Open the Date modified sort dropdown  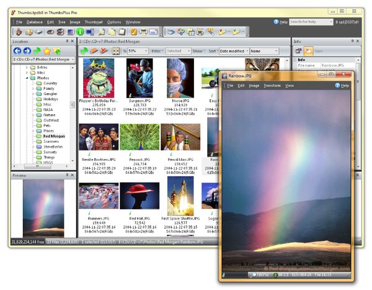pyautogui.click(x=234, y=50)
